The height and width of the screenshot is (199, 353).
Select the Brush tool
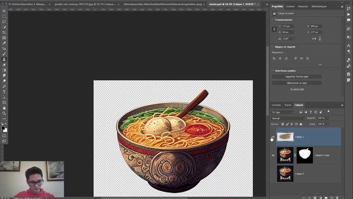coord(4,54)
